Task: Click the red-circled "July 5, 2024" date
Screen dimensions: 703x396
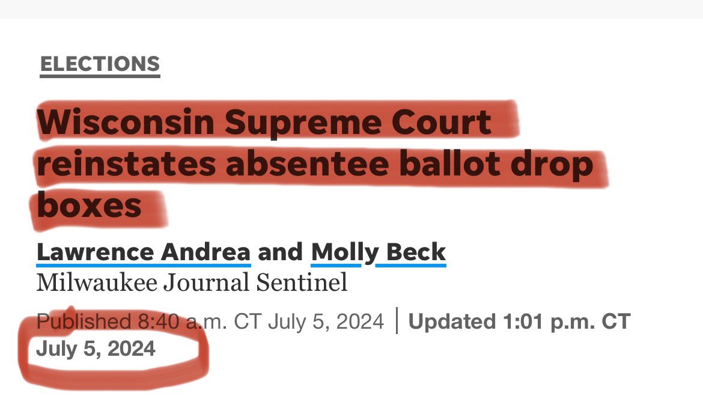Action: point(96,349)
